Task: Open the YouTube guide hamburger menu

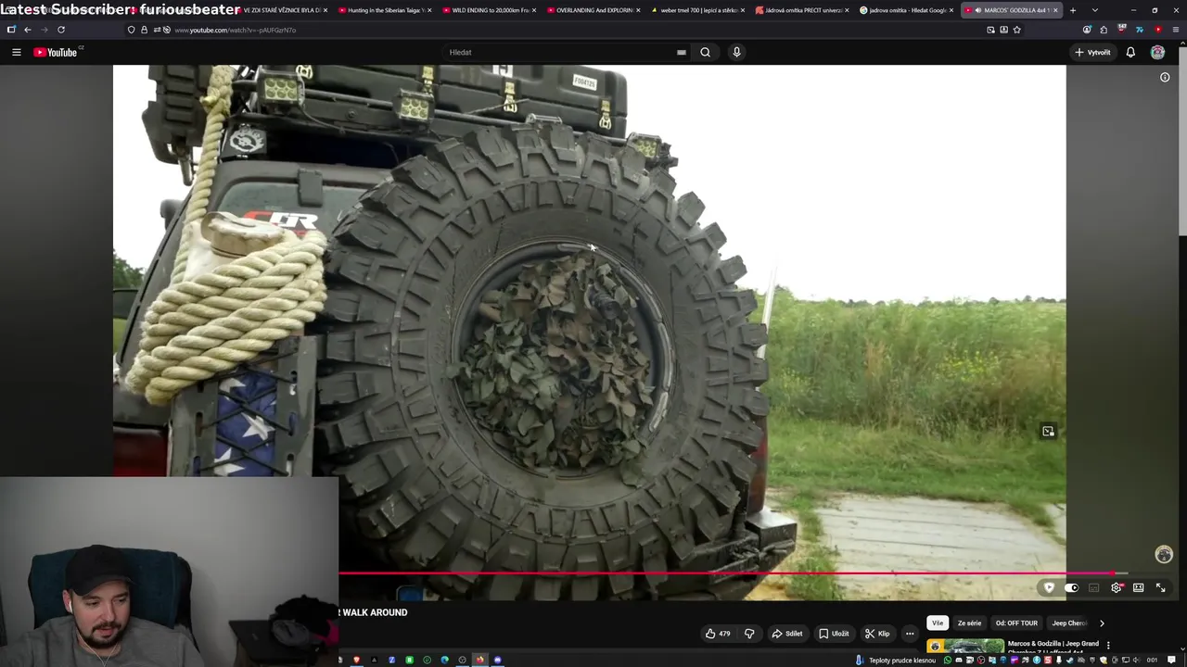Action: pos(16,52)
